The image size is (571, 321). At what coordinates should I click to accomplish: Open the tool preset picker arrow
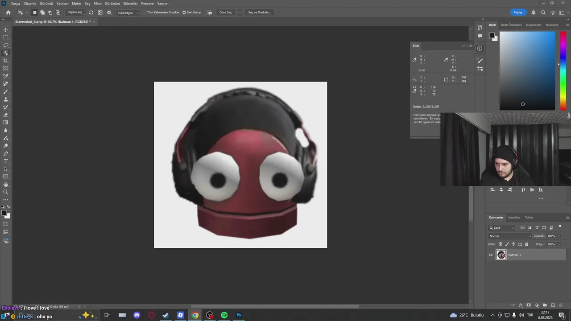tap(26, 12)
